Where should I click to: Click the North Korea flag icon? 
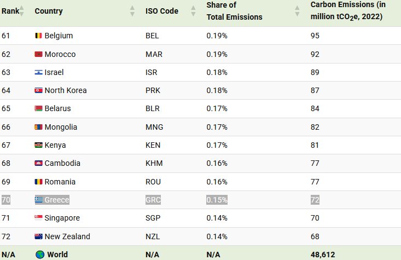click(x=38, y=91)
